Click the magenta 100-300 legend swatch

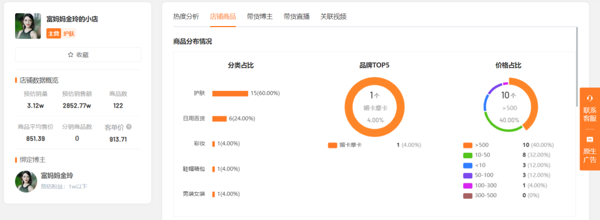(468, 186)
